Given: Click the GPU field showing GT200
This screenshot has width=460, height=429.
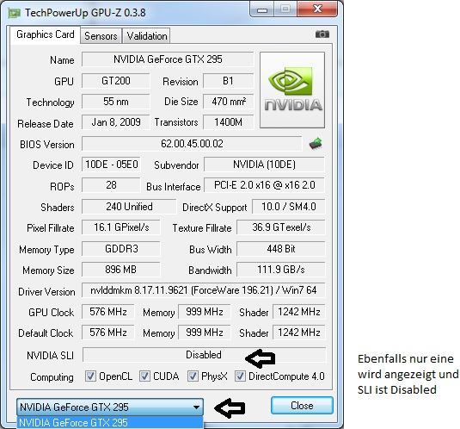Looking at the screenshot, I should pos(115,81).
